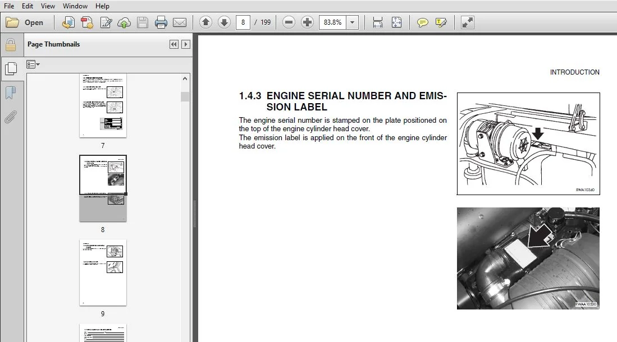Select the page 9 thumbnail
The height and width of the screenshot is (342, 617).
click(x=103, y=272)
